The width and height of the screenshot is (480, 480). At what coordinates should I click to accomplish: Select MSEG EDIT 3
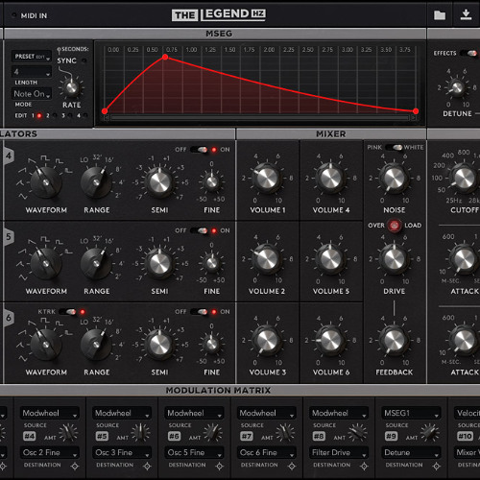(x=70, y=115)
